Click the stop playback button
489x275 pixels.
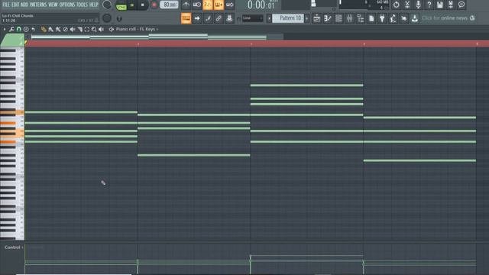tap(143, 5)
